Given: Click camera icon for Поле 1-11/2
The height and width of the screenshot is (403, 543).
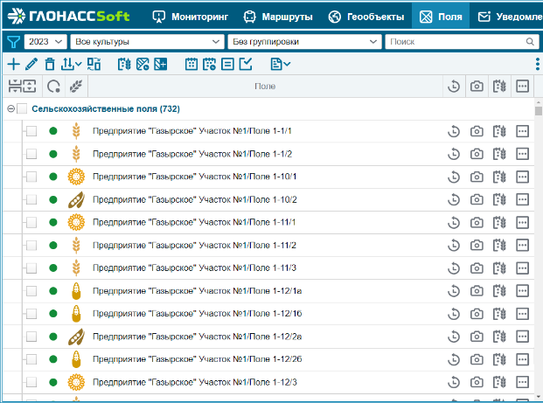Looking at the screenshot, I should pyautogui.click(x=477, y=245).
